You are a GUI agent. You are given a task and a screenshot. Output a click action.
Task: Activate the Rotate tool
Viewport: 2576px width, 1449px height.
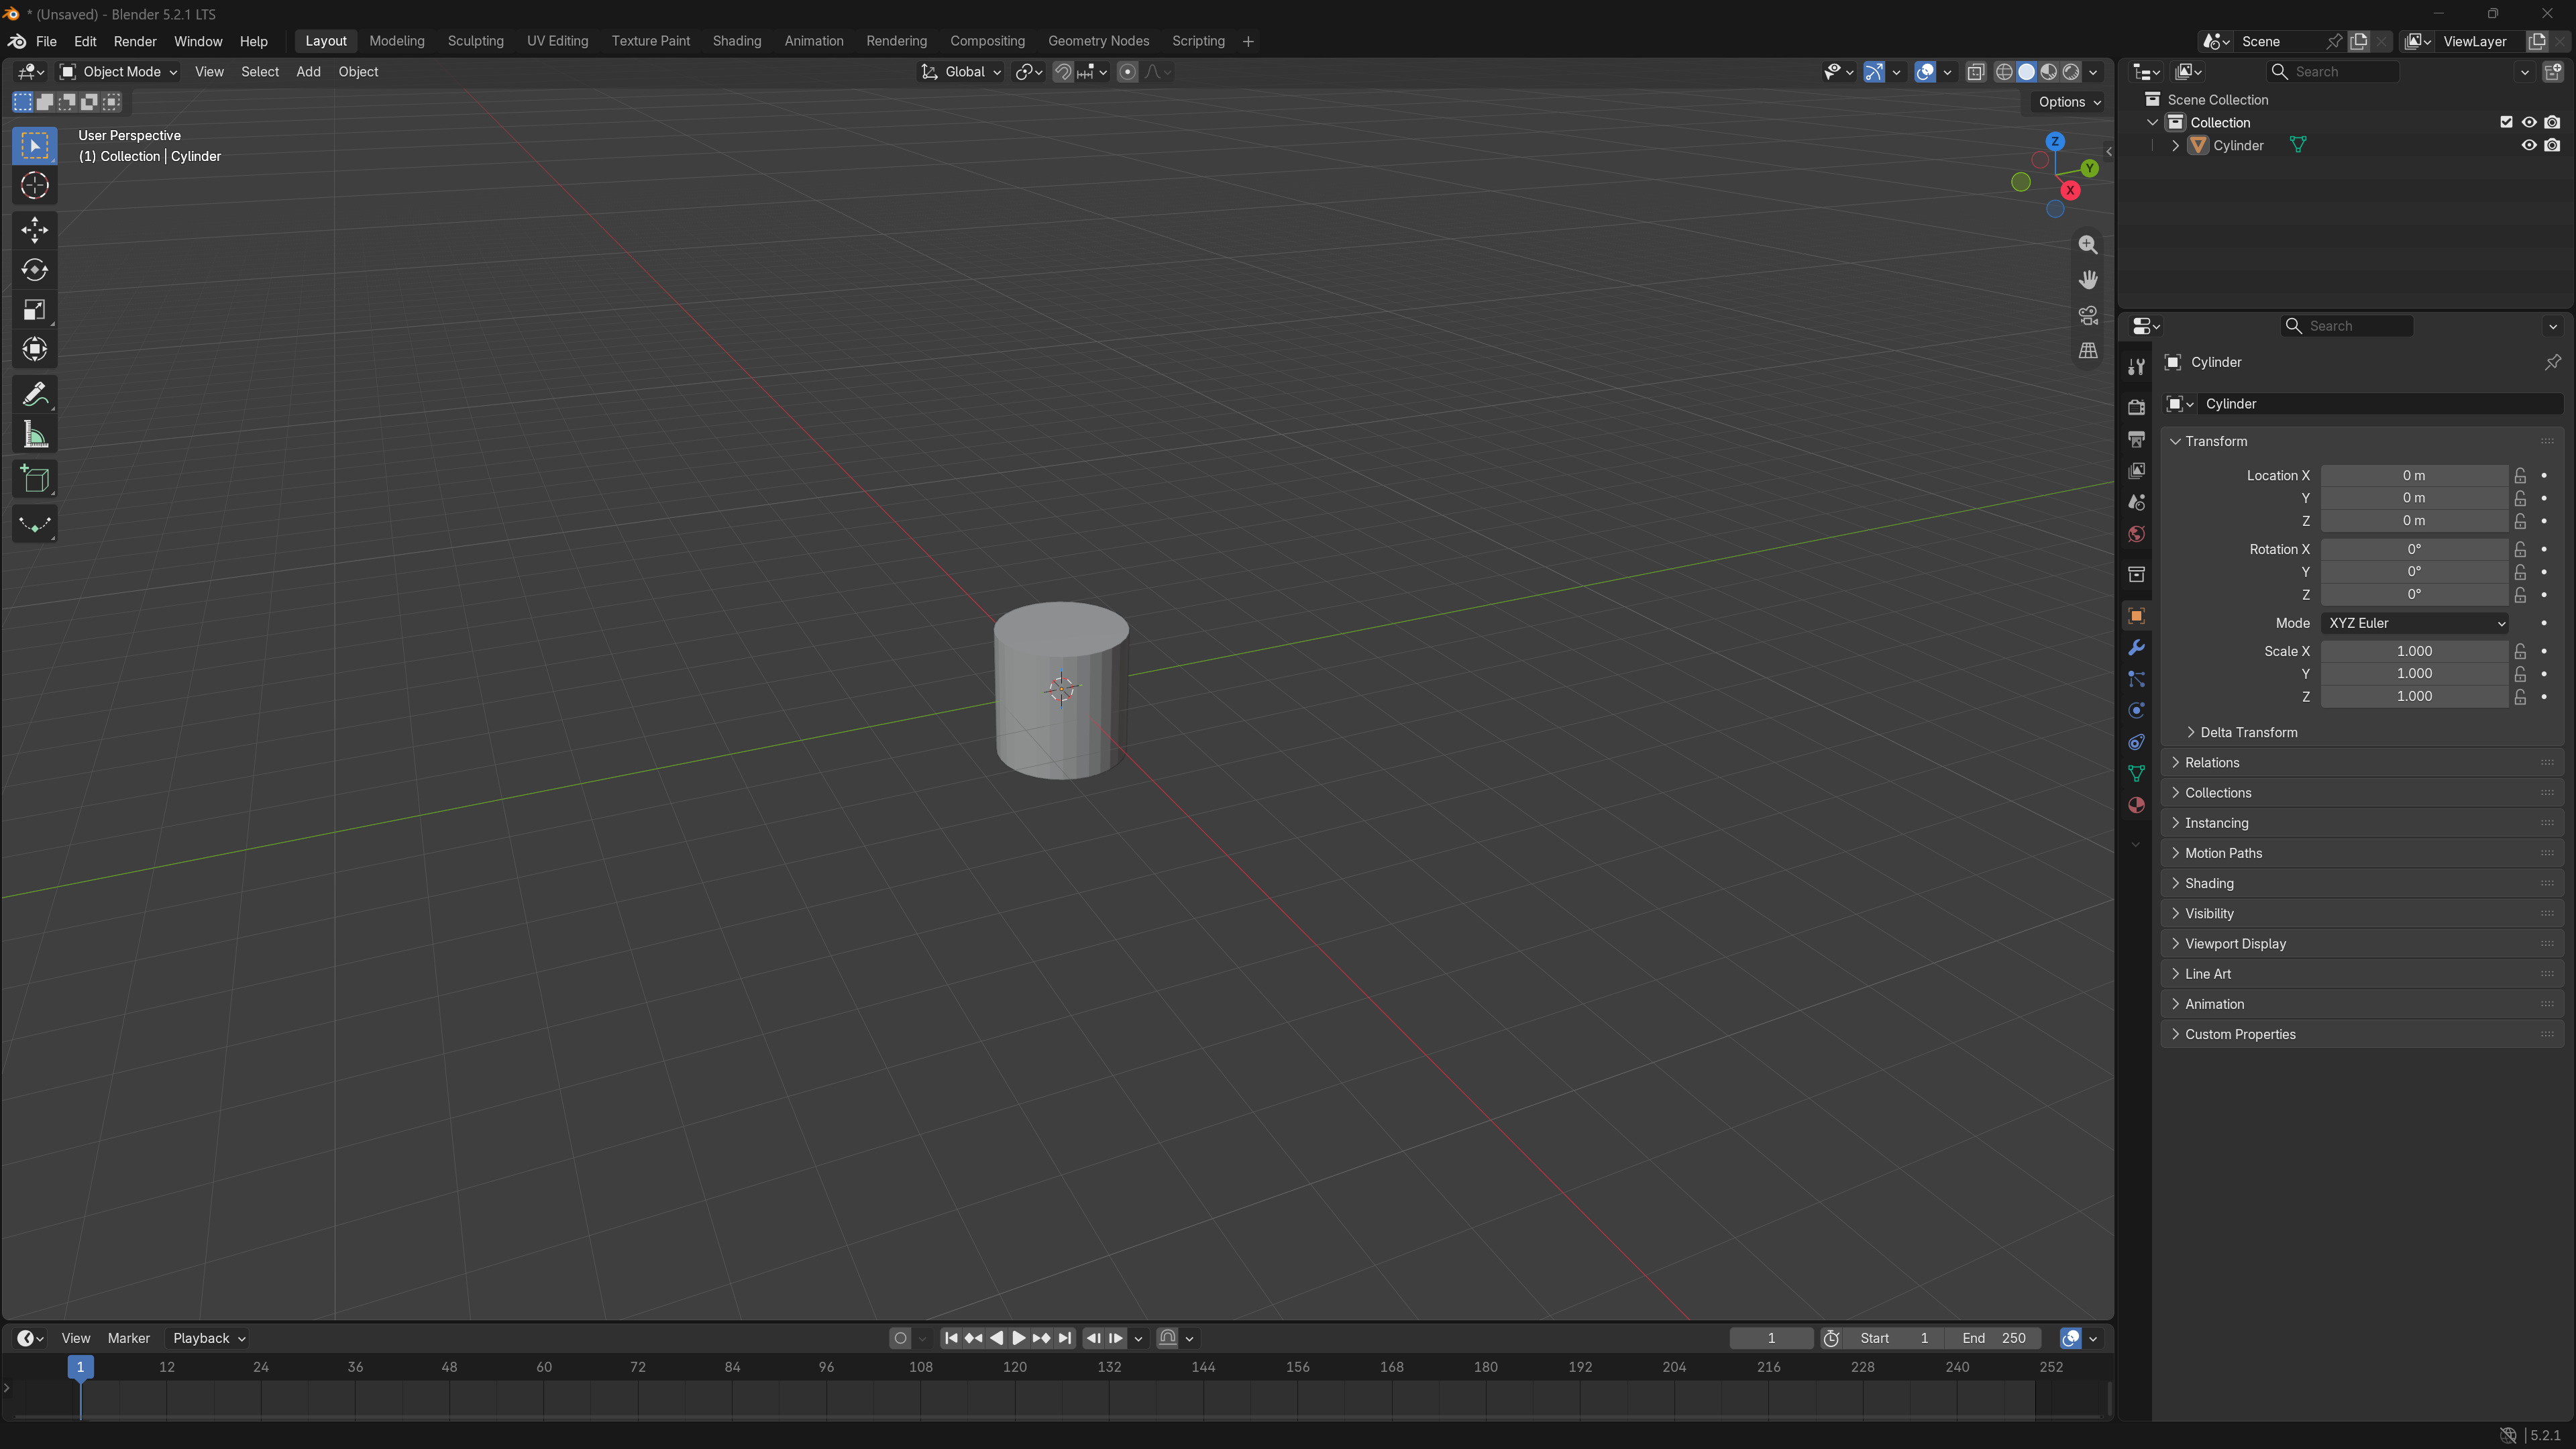click(35, 270)
